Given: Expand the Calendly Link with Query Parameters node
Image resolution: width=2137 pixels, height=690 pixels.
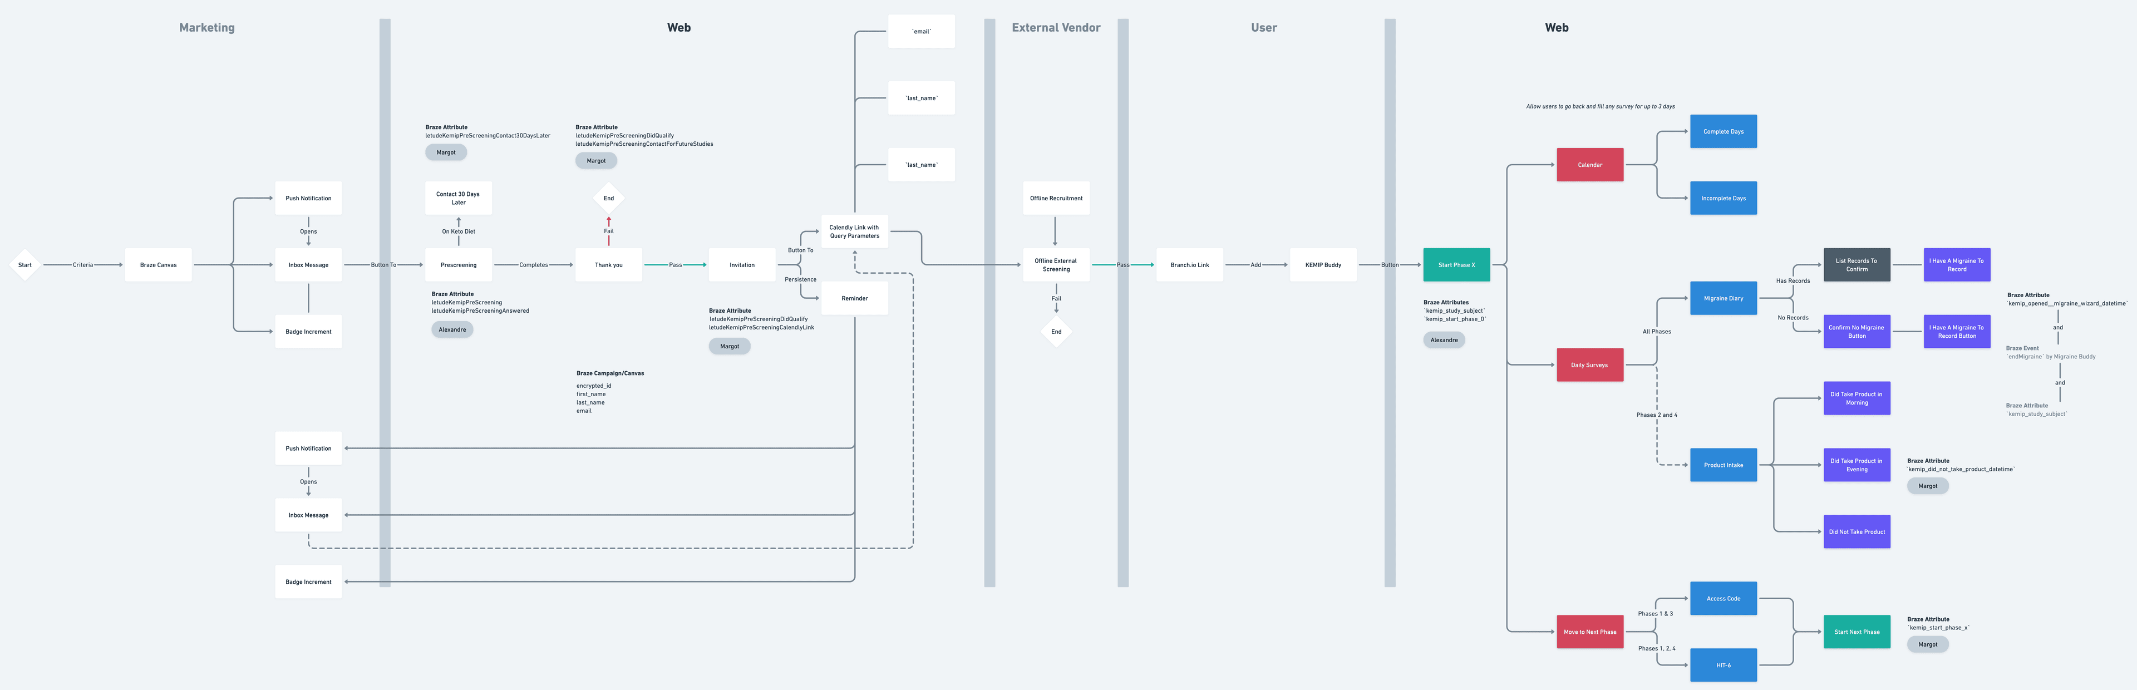Looking at the screenshot, I should point(854,231).
